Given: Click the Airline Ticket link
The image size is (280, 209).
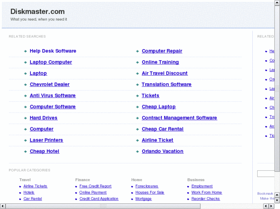Looking at the screenshot, I should coord(157,140).
